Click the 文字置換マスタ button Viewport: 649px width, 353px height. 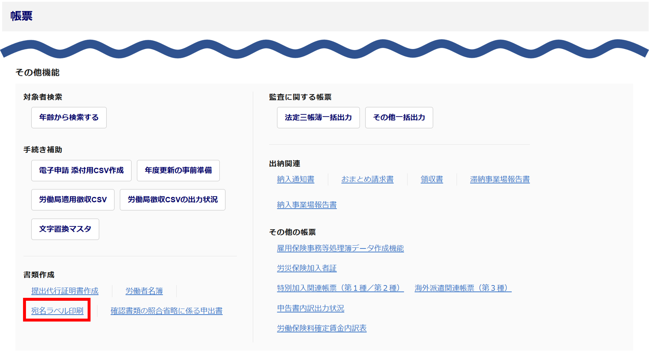coord(65,229)
